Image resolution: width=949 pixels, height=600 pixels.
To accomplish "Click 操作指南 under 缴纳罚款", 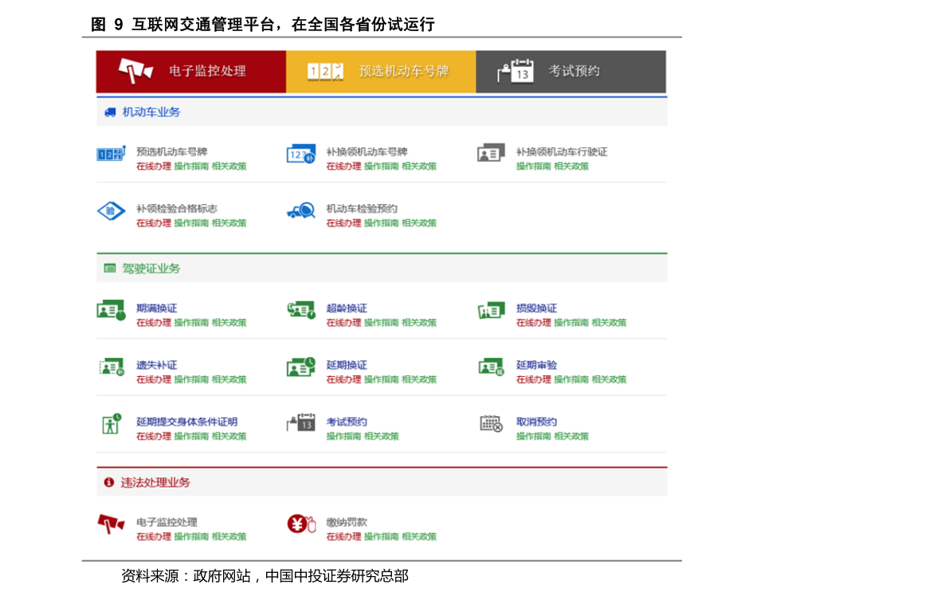I will (x=382, y=537).
